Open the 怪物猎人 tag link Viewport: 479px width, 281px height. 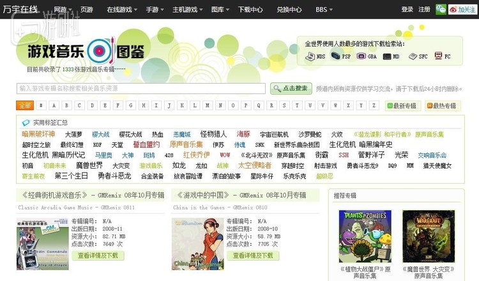pos(213,135)
